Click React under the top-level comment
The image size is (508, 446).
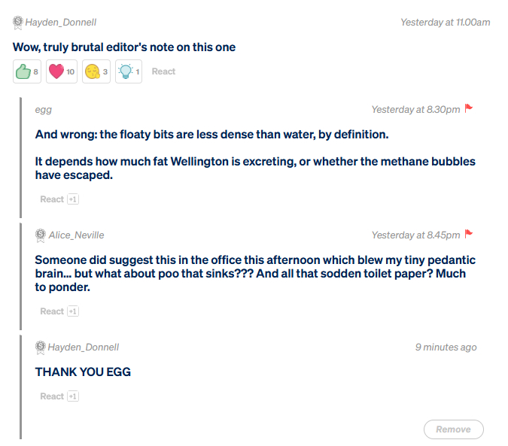tap(163, 71)
